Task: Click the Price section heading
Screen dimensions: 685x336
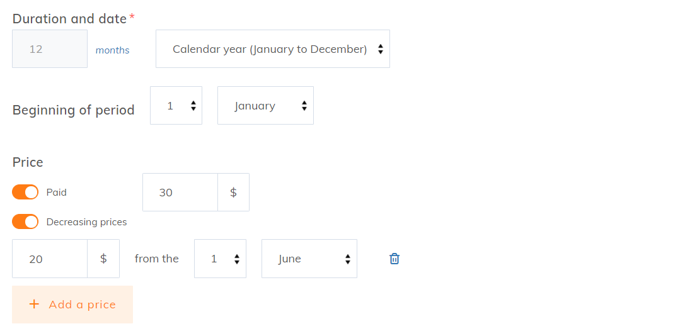Action: point(28,162)
